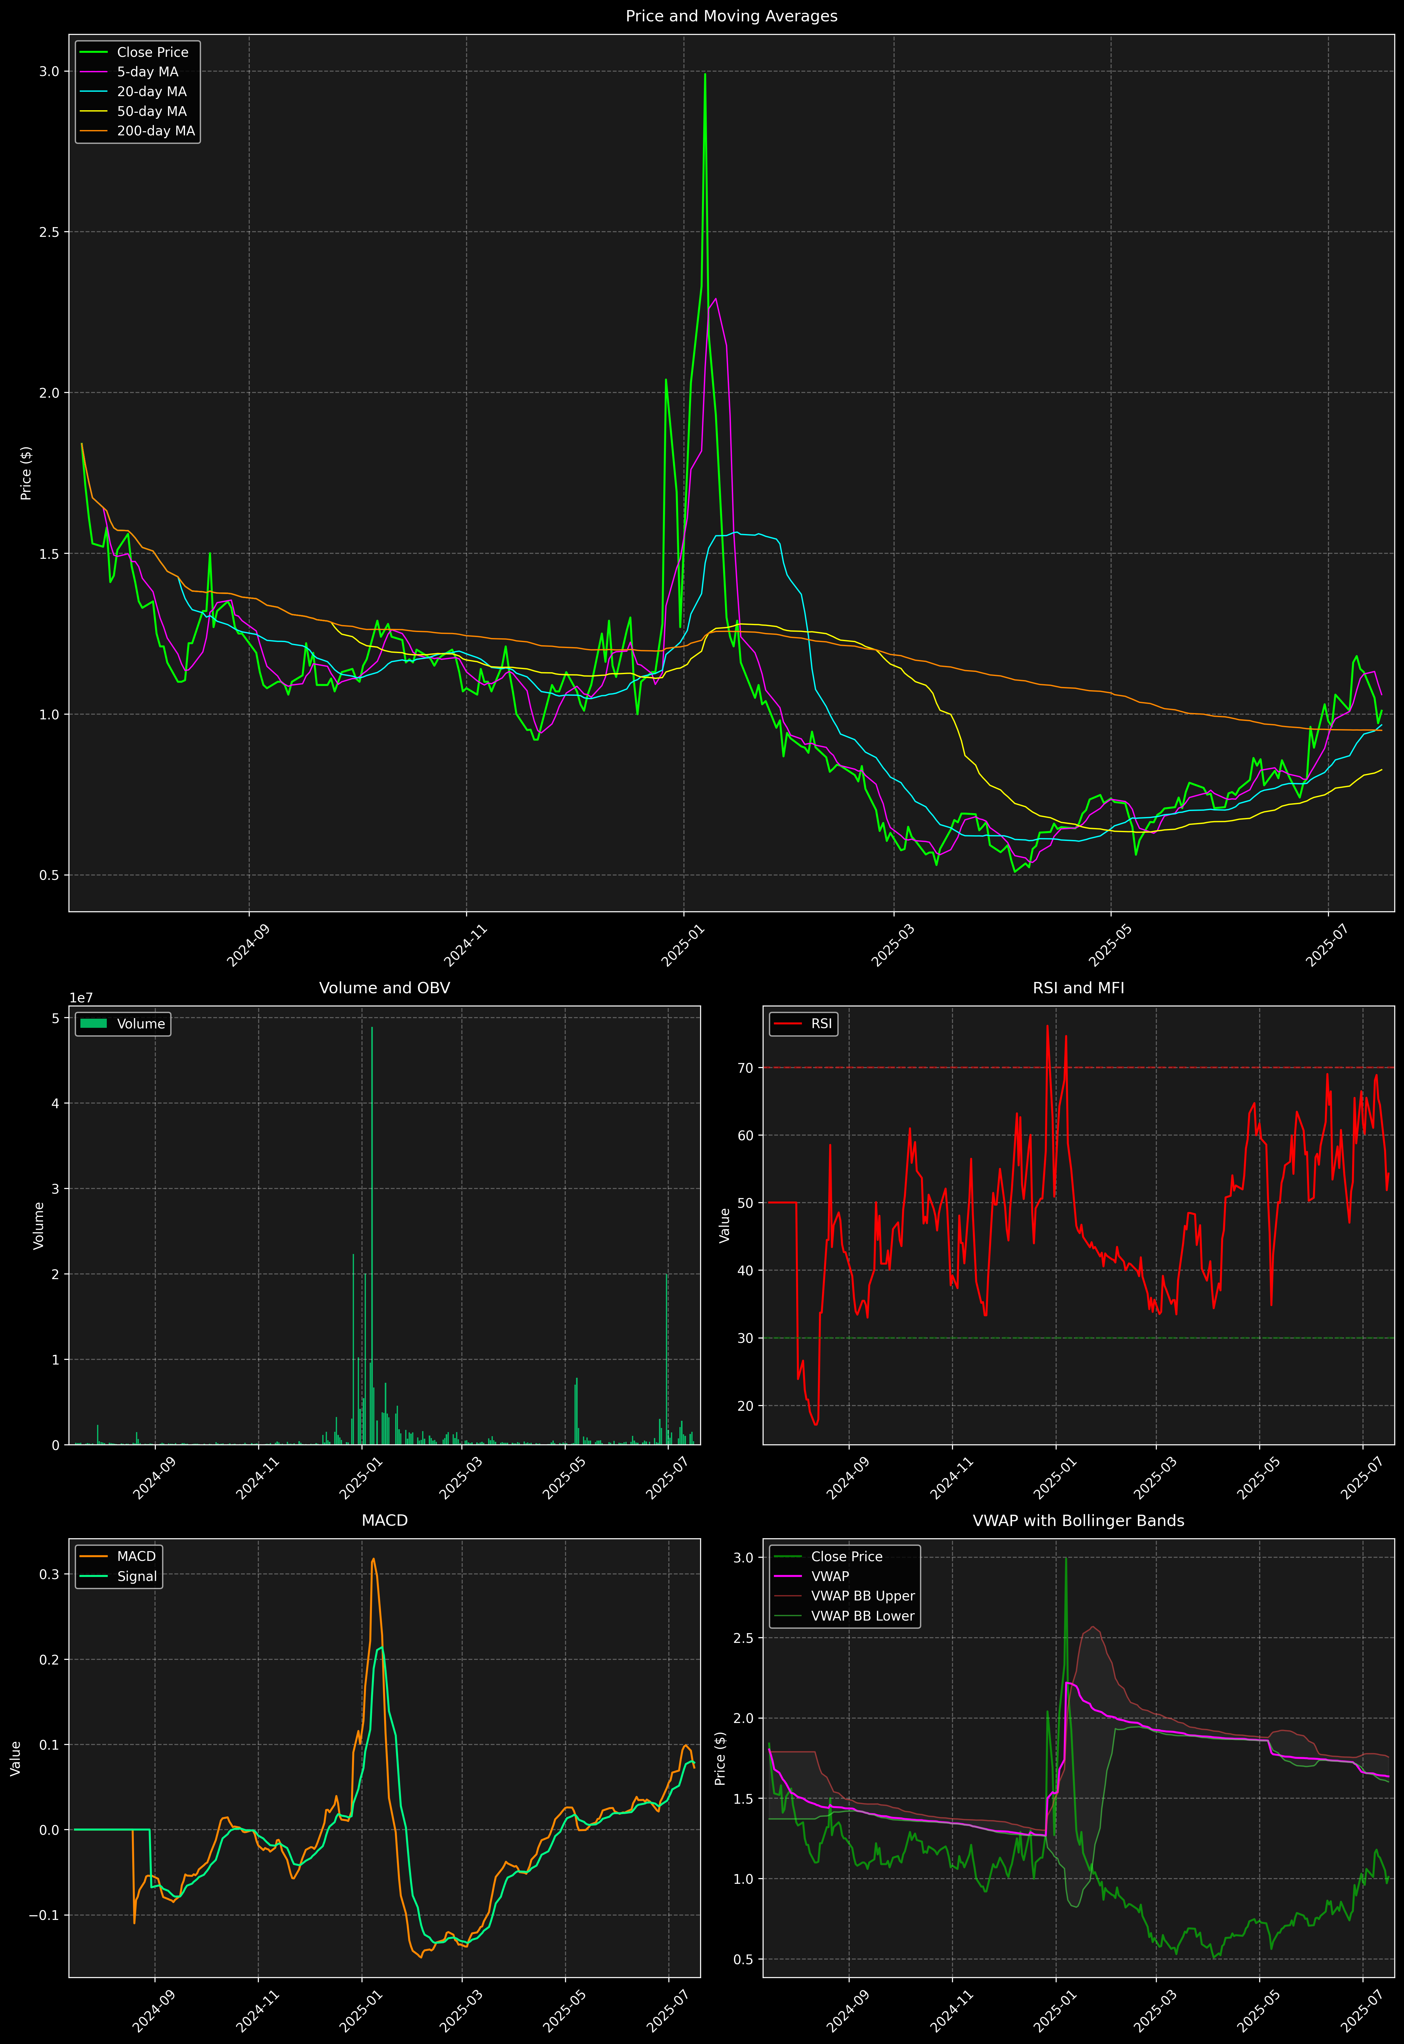Viewport: 1404px width, 2044px height.
Task: Click the red RSI legend line sample
Action: tap(787, 1024)
